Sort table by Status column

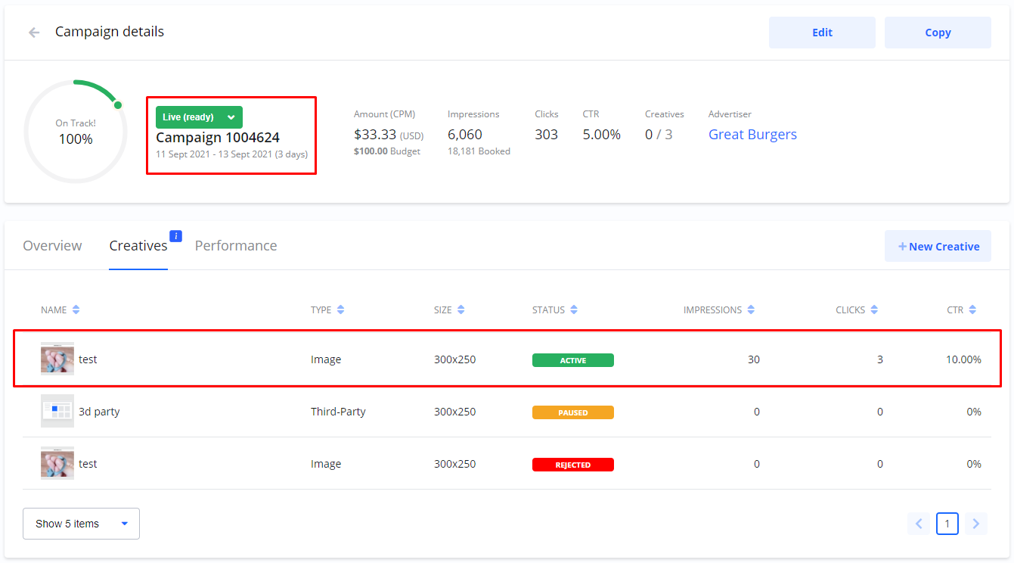(574, 310)
